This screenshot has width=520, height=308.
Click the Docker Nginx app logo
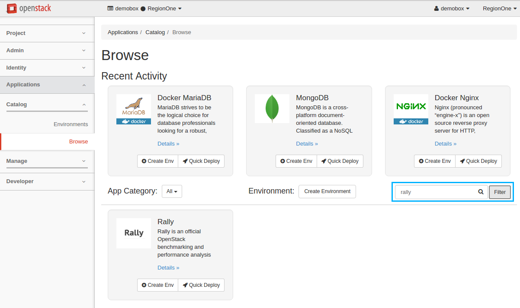click(x=410, y=108)
